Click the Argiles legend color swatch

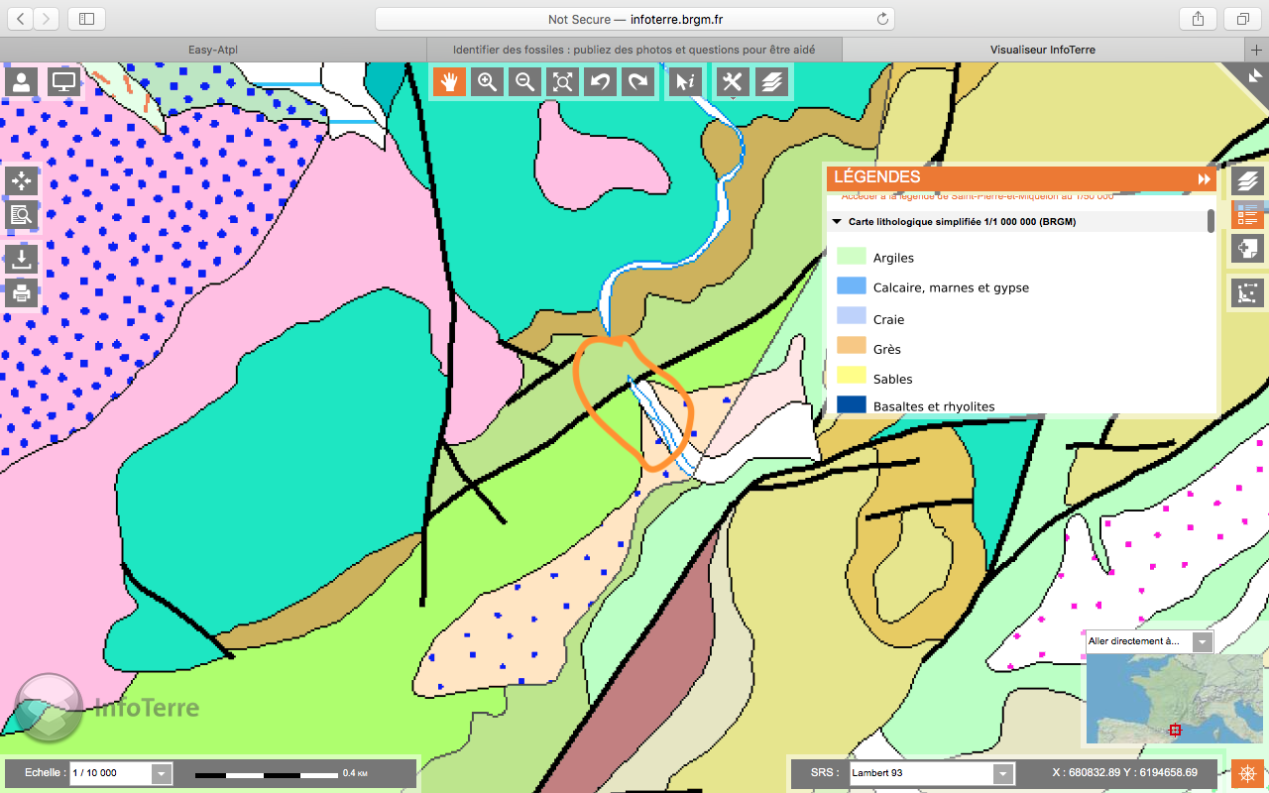pos(852,257)
